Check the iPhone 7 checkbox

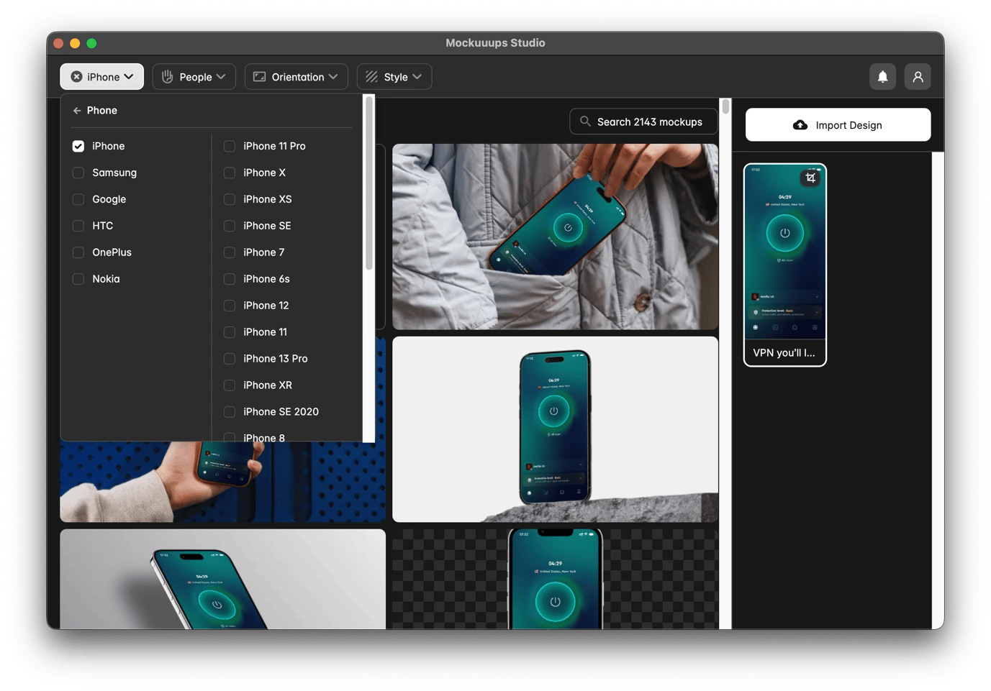coord(230,252)
